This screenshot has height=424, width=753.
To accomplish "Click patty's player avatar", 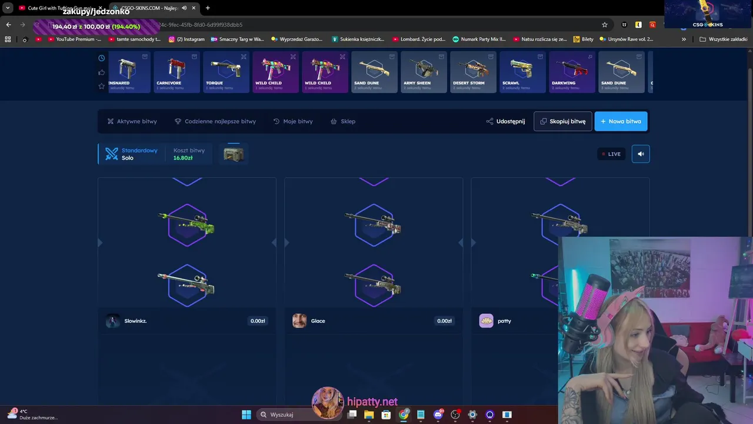I will (486, 321).
